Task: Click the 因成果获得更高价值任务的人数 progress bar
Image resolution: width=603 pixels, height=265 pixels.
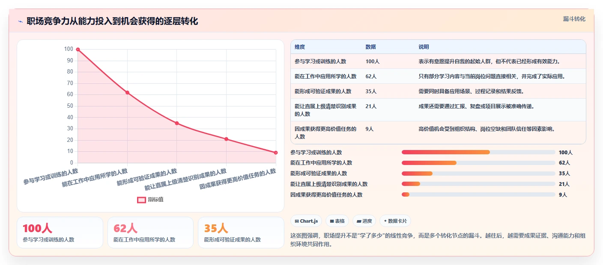Action: 478,194
